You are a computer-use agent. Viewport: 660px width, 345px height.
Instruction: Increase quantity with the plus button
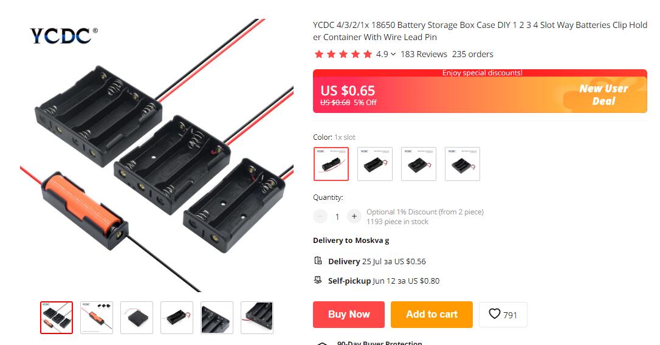tap(354, 216)
